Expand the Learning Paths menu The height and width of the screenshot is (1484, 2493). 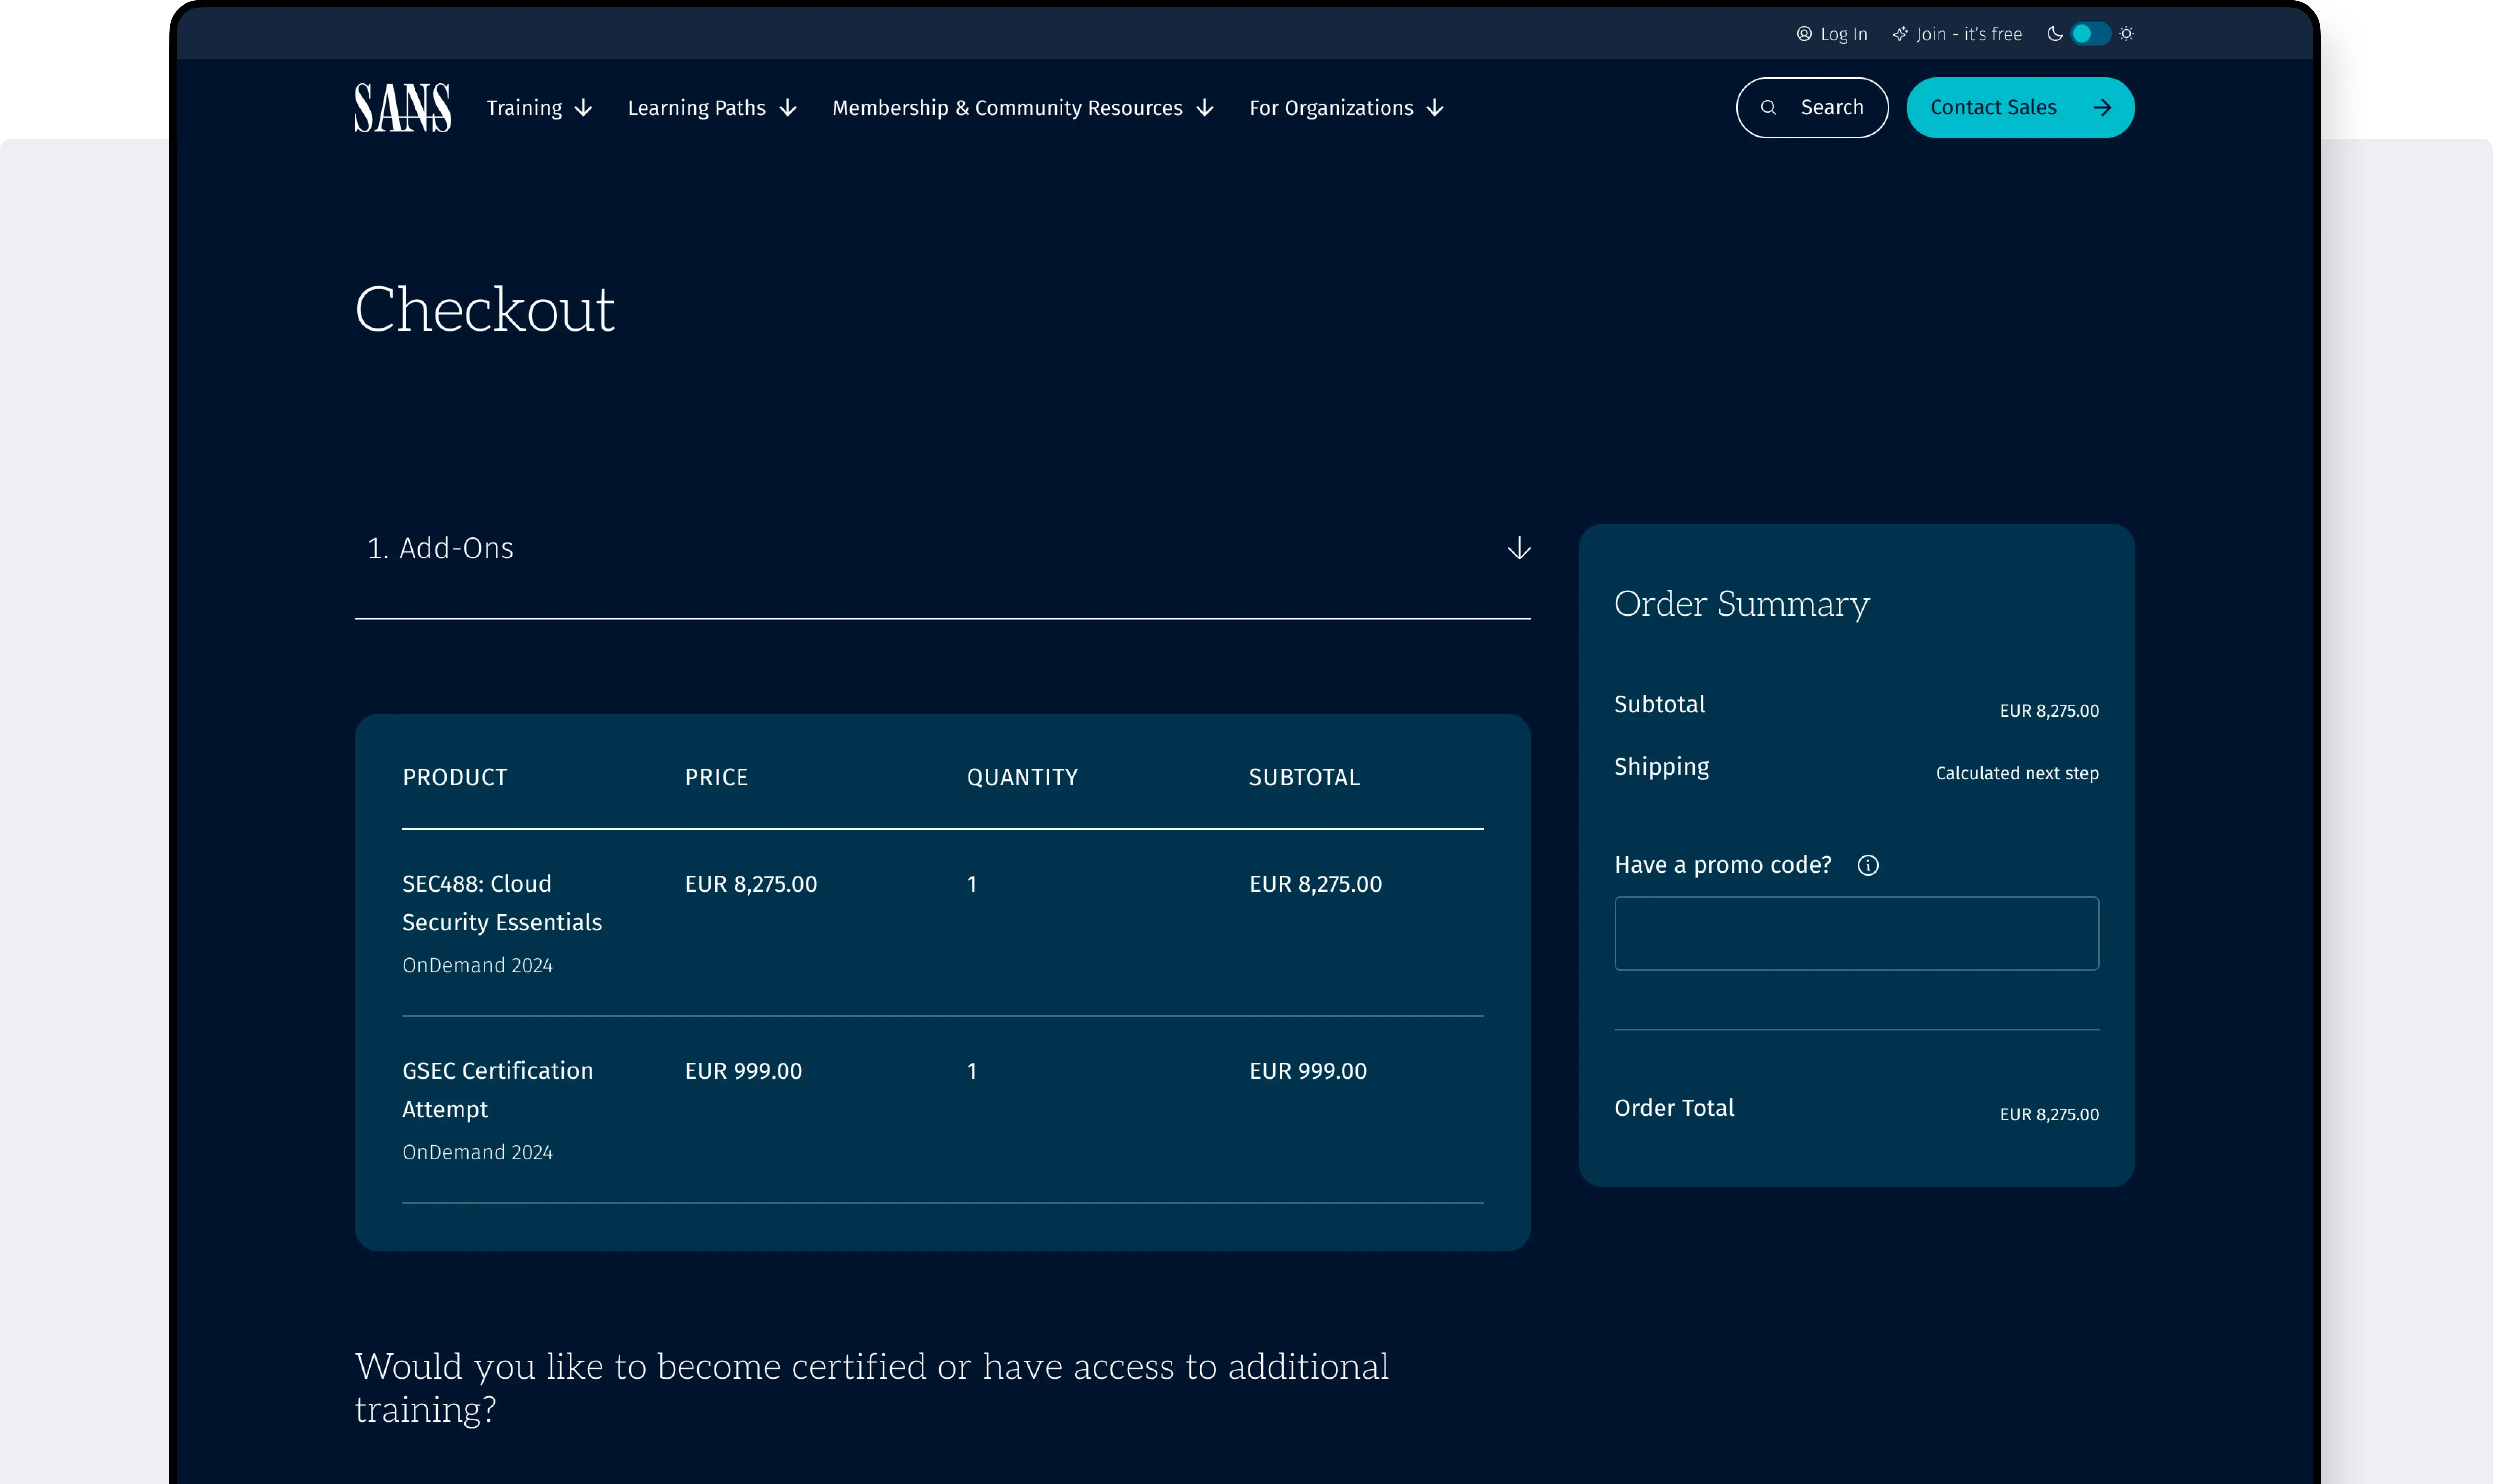pyautogui.click(x=712, y=108)
